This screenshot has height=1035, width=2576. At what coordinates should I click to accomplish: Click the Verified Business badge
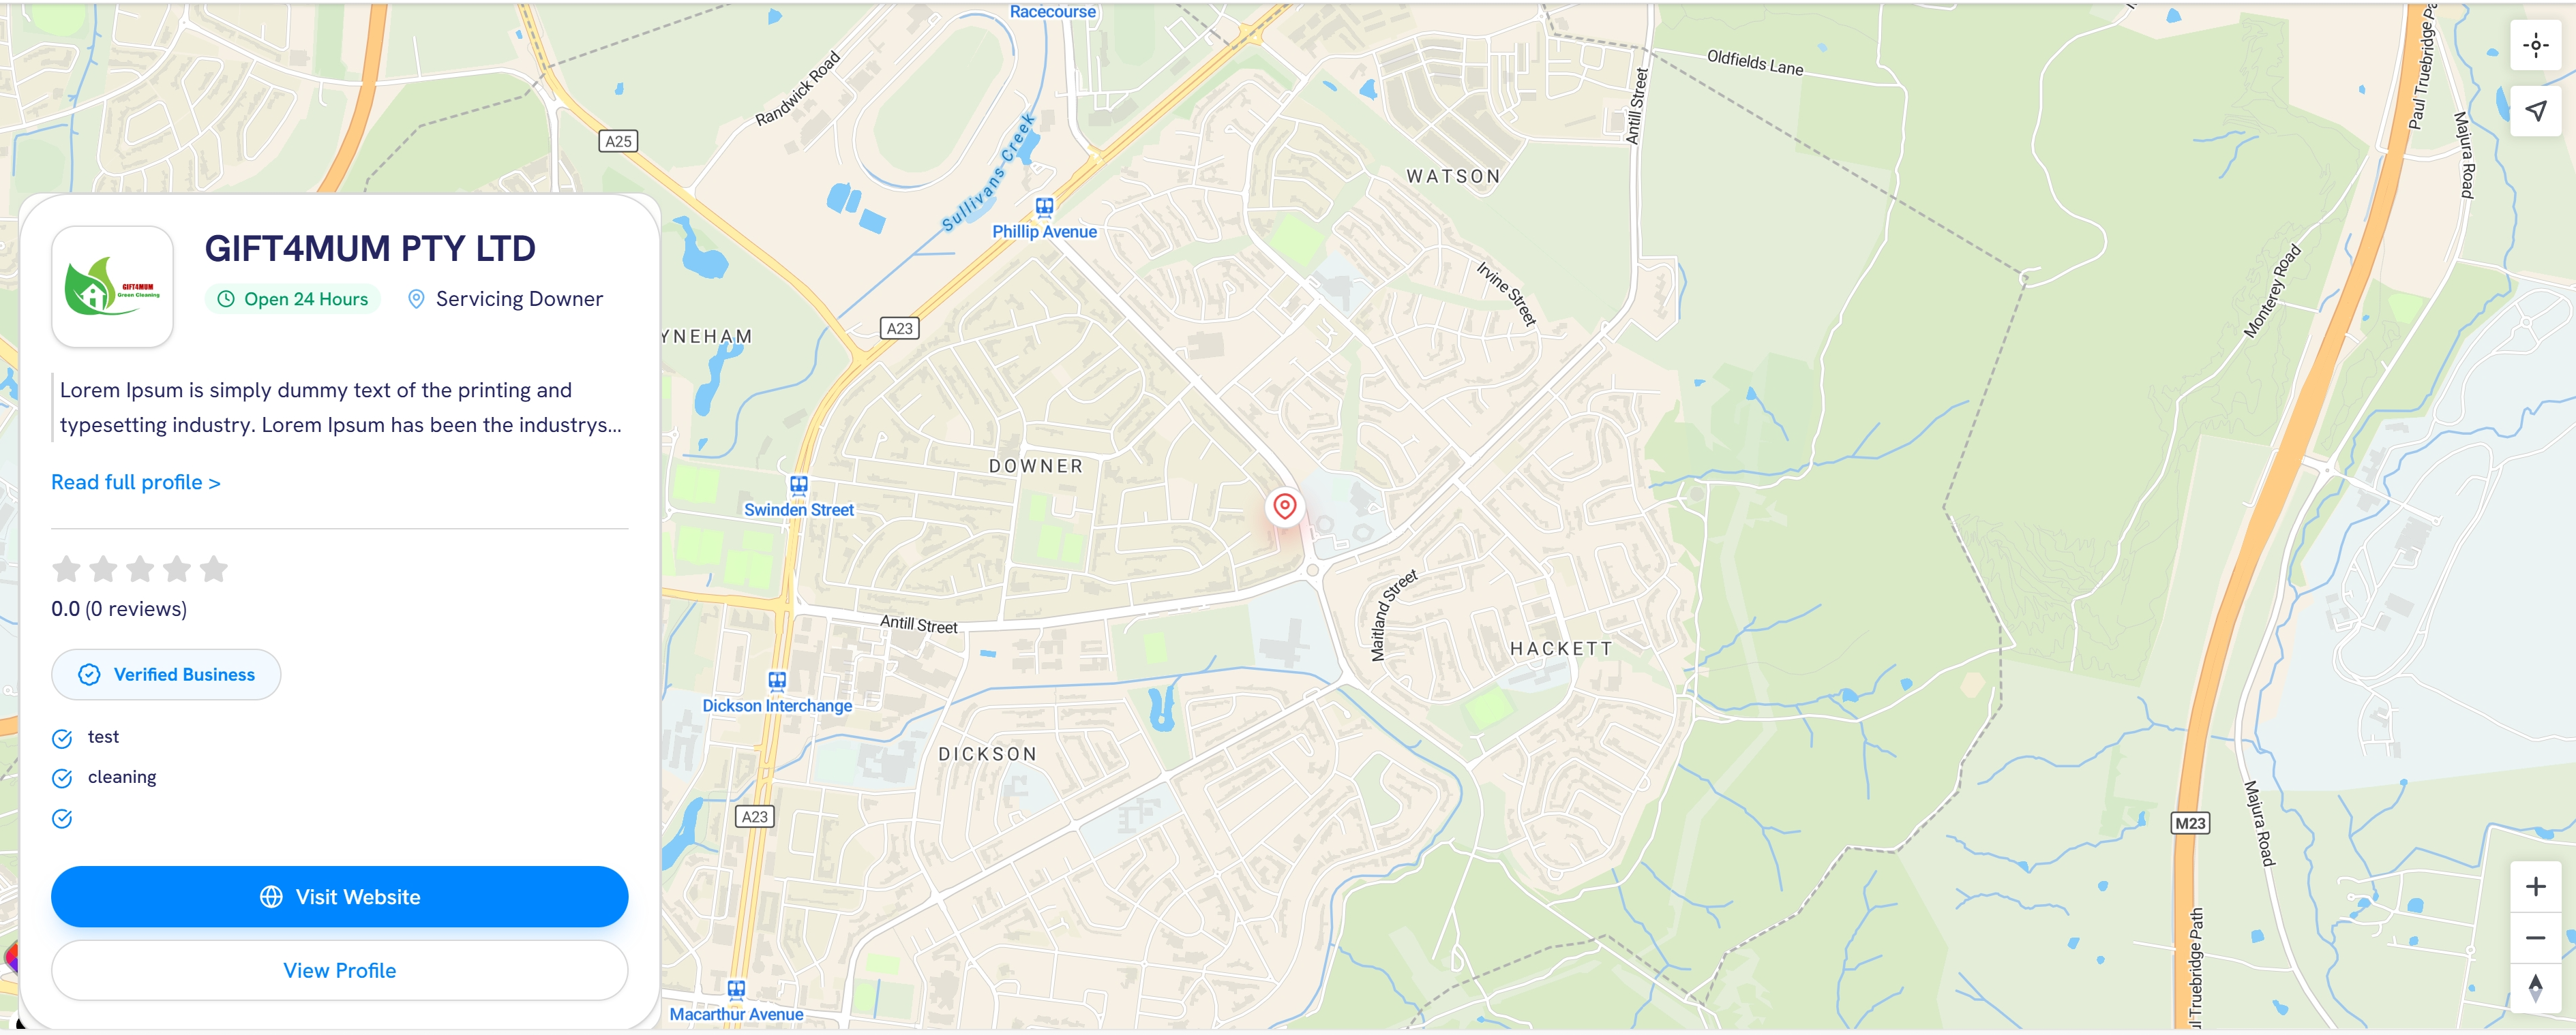(x=166, y=675)
